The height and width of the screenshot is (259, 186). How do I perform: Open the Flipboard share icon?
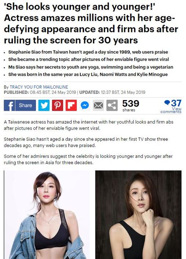coord(71,105)
